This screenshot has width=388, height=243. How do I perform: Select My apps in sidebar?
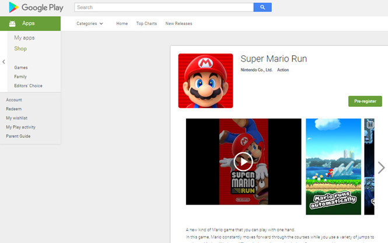coord(25,38)
